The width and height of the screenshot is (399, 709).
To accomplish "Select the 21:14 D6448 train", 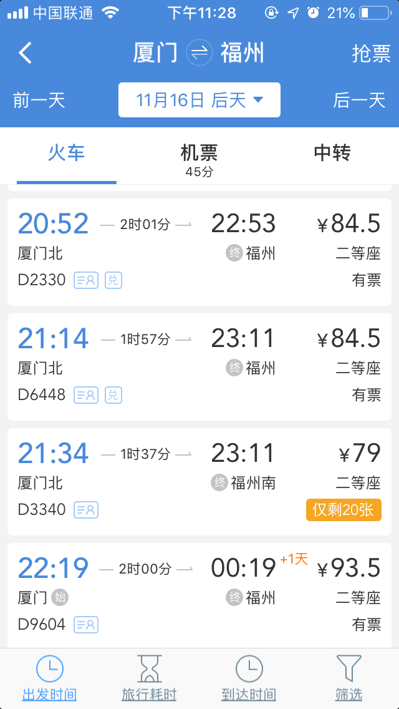I will [199, 366].
